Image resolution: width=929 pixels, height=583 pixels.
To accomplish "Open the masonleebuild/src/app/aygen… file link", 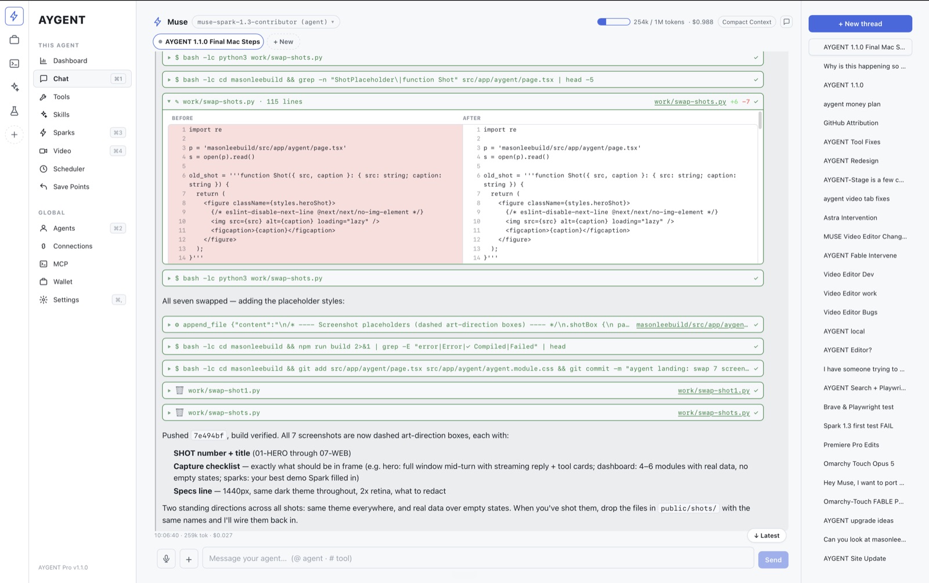I will point(692,325).
